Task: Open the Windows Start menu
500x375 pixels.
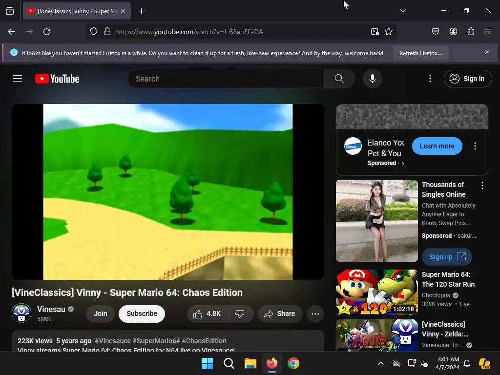Action: 207,363
